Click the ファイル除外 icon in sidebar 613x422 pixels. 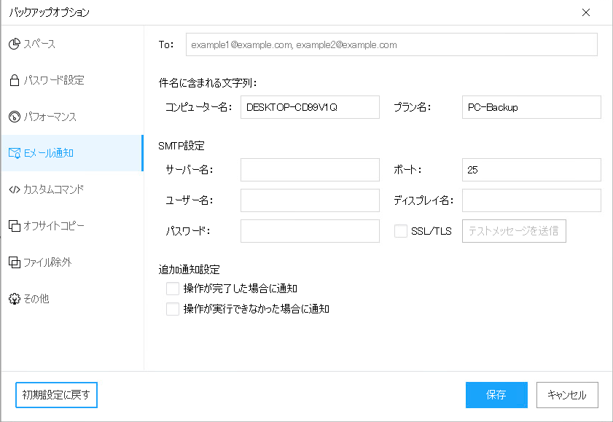point(15,262)
